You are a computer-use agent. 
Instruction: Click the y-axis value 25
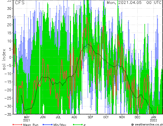(x=10, y=16)
